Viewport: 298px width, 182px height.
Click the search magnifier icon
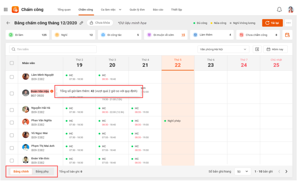click(x=13, y=49)
